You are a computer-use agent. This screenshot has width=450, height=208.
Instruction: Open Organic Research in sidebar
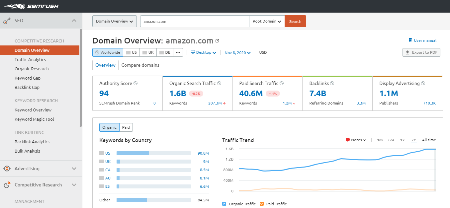(x=32, y=69)
